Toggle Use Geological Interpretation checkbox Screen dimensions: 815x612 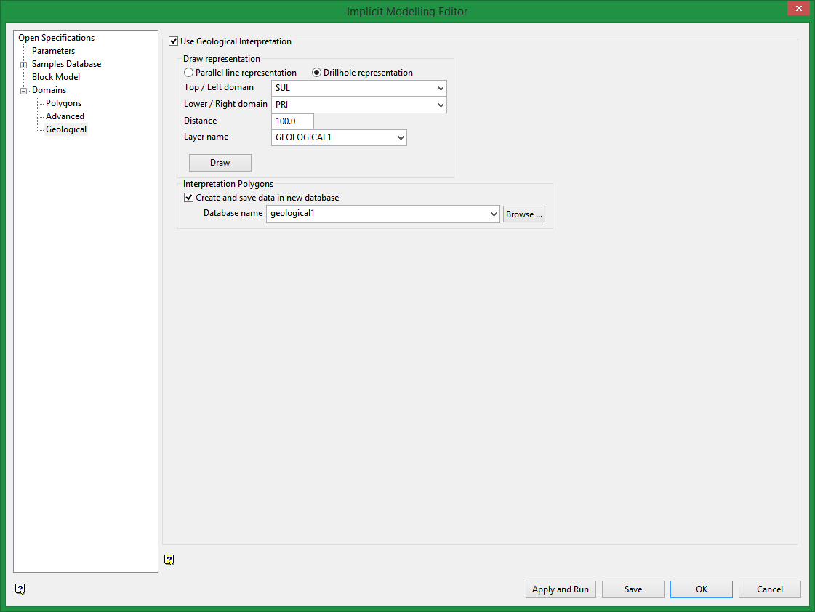174,41
